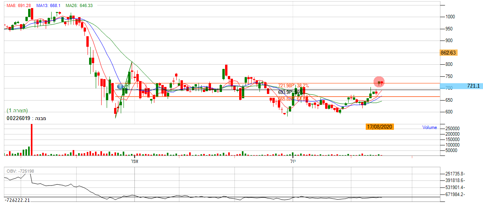Click the MA13 668.1 indicator label
Screen dimensions: 483x205
pos(48,6)
